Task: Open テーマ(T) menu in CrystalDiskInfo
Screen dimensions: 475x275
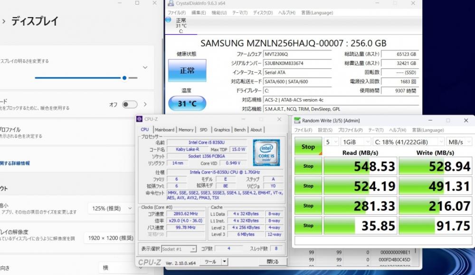Action: [x=239, y=13]
